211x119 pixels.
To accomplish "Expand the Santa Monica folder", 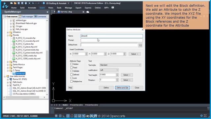I will [8, 65].
